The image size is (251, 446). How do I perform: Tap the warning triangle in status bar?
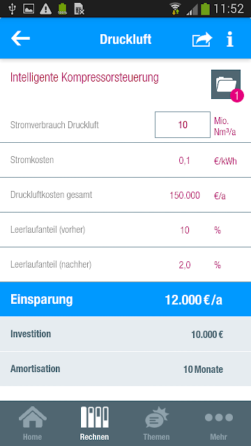[x=45, y=8]
